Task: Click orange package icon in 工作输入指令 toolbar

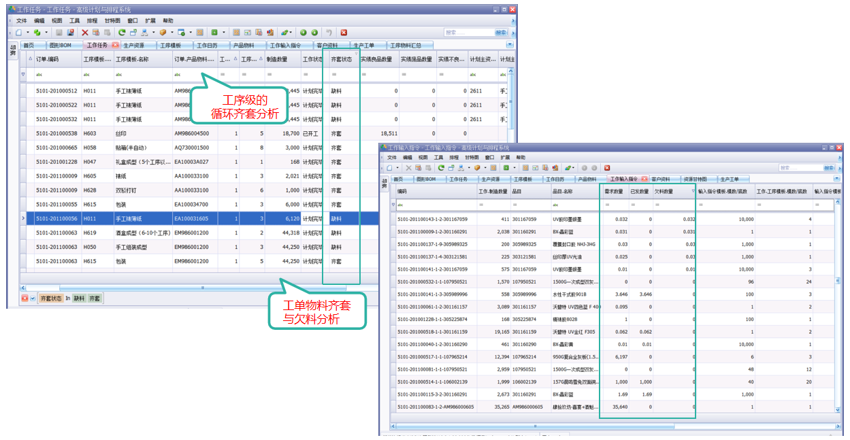Action: point(477,167)
